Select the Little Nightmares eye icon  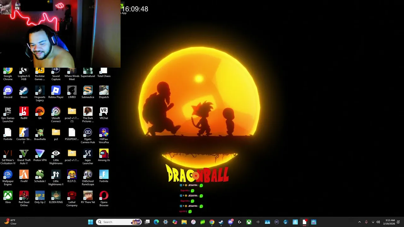[56, 157]
